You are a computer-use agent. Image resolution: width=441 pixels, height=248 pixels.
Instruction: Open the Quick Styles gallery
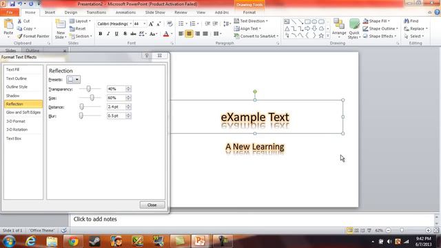point(354,29)
